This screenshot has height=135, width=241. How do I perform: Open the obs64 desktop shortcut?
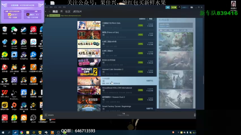33,118
